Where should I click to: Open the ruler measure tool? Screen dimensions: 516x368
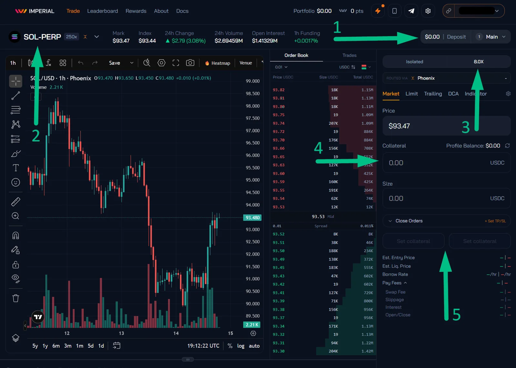coord(15,202)
